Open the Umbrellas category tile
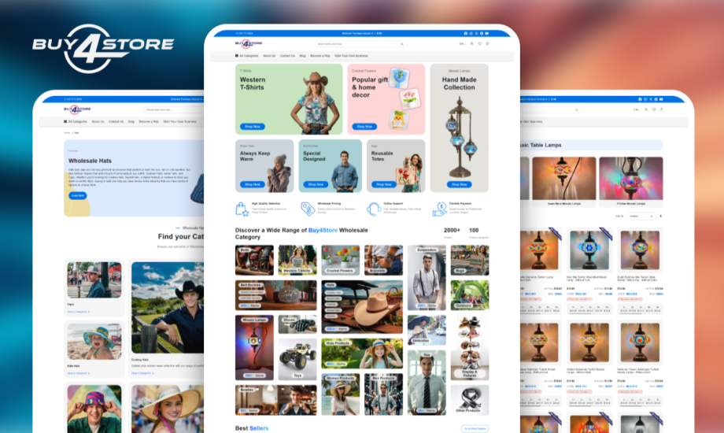Image resolution: width=724 pixels, height=433 pixels. (x=427, y=330)
